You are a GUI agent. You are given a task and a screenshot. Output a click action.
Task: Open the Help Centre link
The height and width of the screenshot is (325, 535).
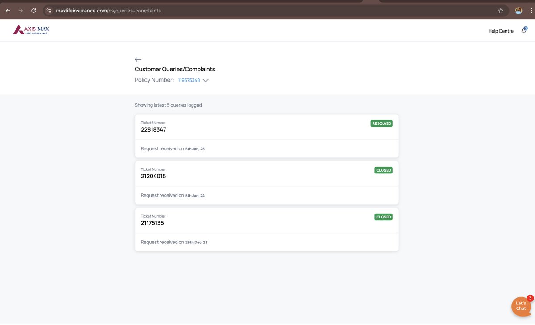pos(501,31)
